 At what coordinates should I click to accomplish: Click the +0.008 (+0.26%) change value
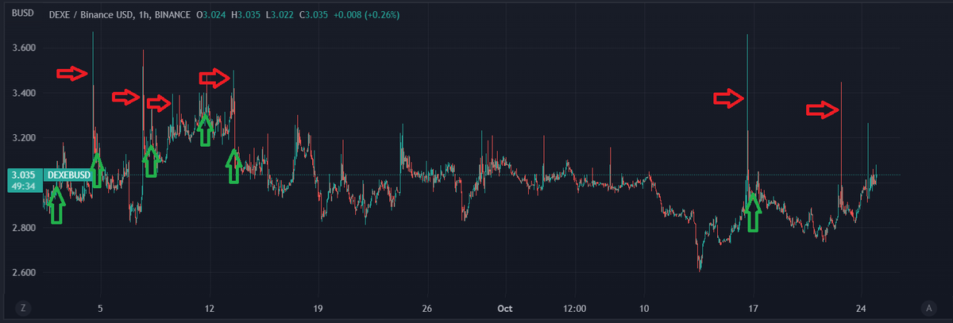point(366,15)
